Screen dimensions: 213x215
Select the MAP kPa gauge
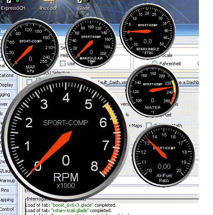(30, 48)
